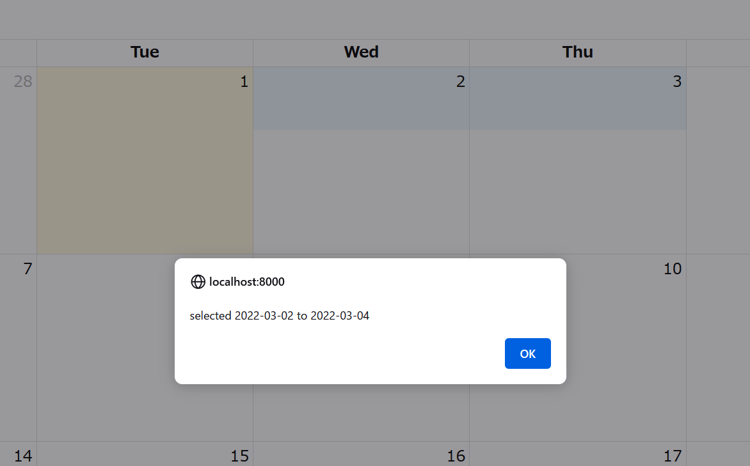Image resolution: width=750 pixels, height=466 pixels.
Task: Click the blue selection highlight on Thursday 3
Action: click(x=578, y=98)
